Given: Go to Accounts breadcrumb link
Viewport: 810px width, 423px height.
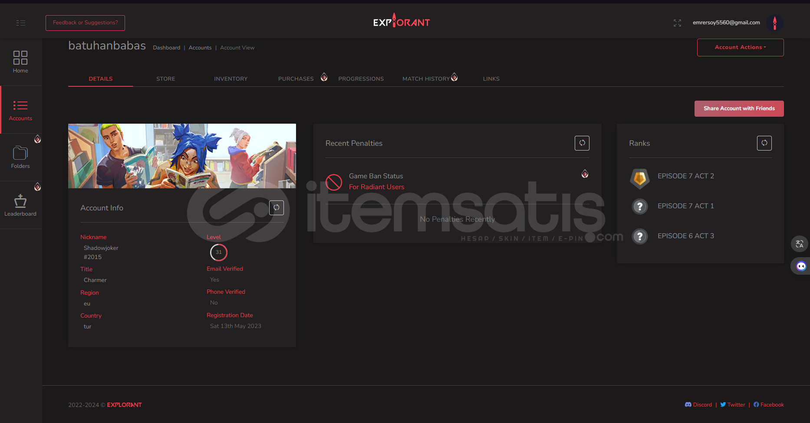Looking at the screenshot, I should point(200,48).
